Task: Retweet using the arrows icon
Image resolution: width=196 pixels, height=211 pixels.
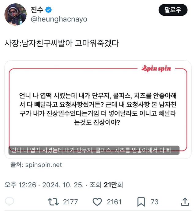Action: click(x=53, y=202)
